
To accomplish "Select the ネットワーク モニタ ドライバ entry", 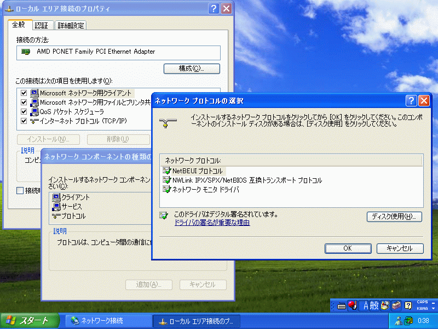I will 206,190.
